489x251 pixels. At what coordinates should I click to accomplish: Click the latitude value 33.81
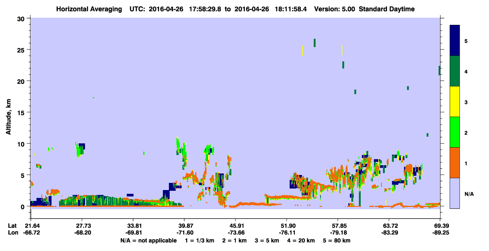(133, 226)
